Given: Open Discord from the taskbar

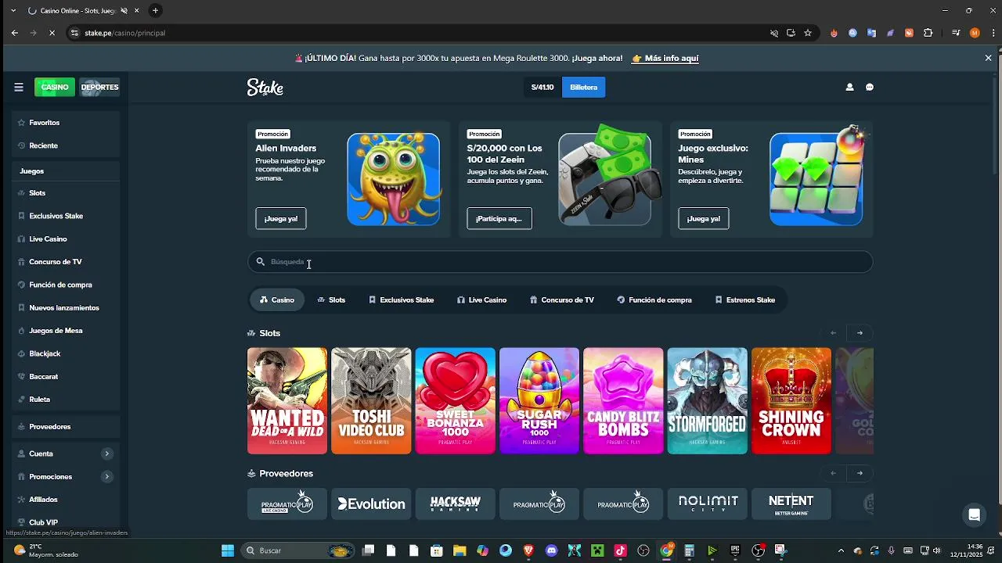Looking at the screenshot, I should pos(552,550).
